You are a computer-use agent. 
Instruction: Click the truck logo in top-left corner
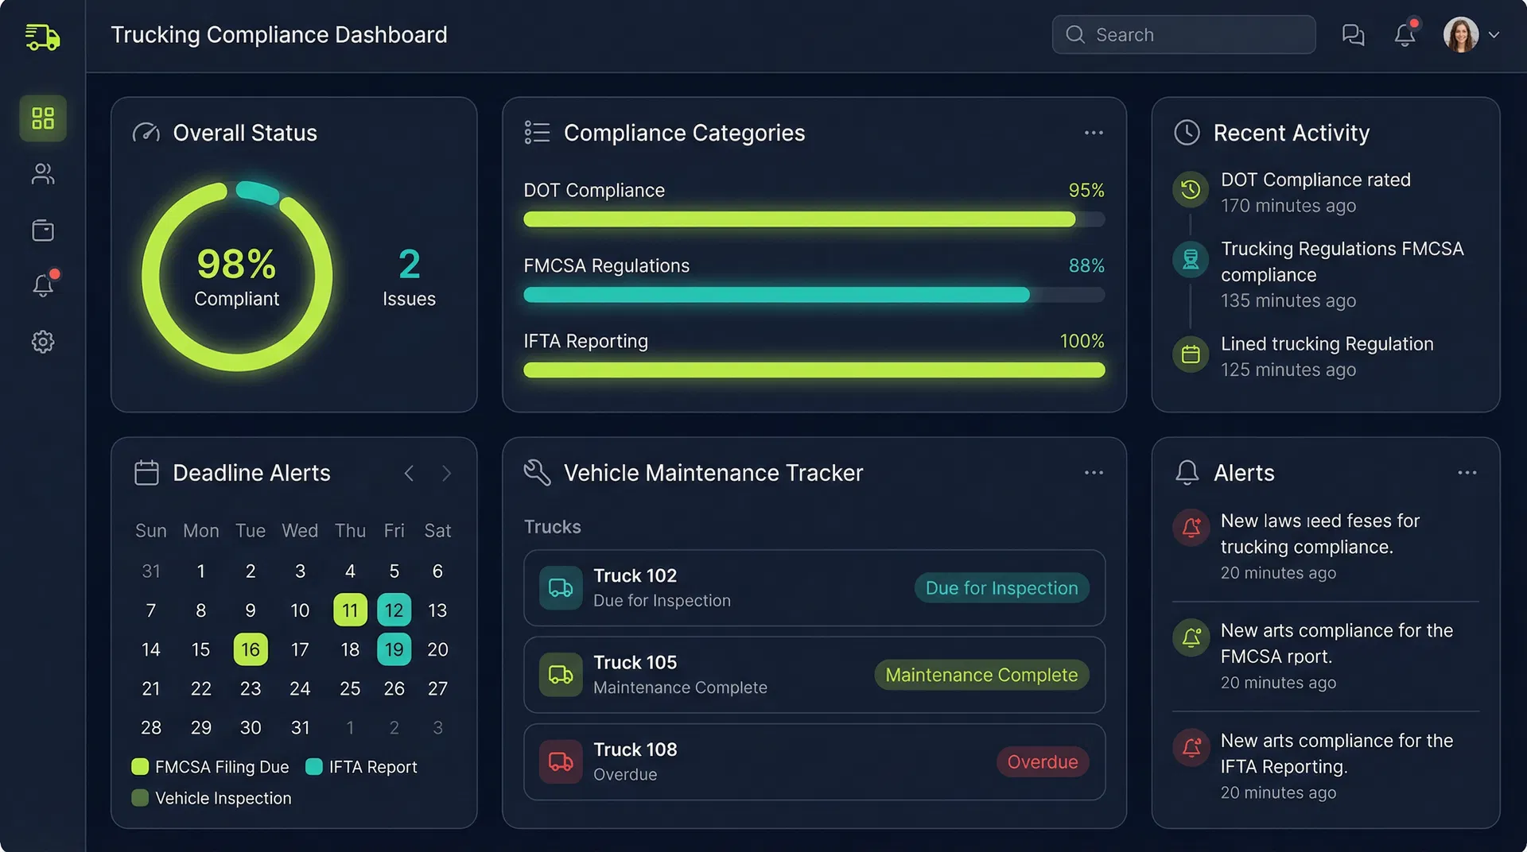(x=43, y=37)
